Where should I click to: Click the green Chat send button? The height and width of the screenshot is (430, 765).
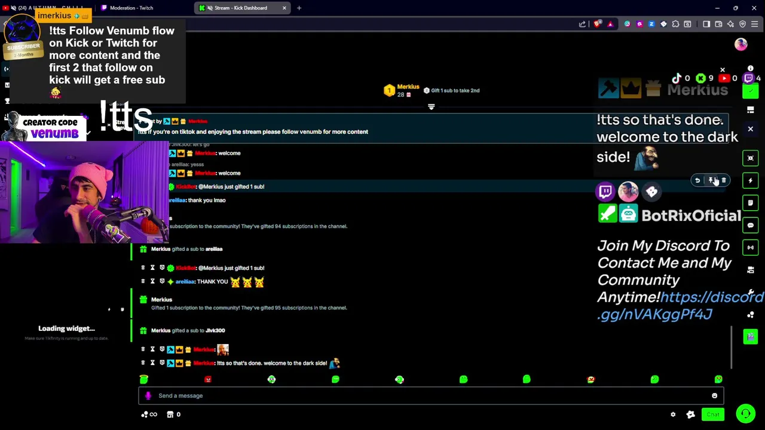pyautogui.click(x=713, y=414)
